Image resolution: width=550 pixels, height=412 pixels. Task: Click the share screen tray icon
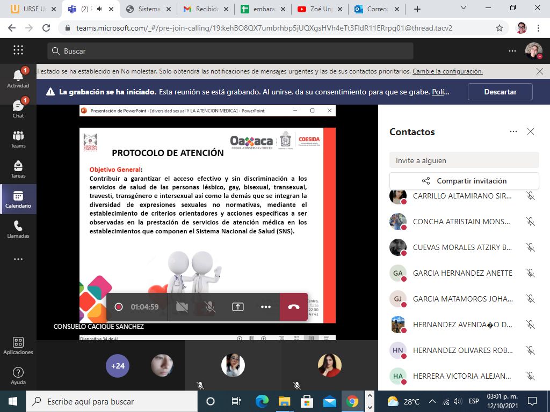pyautogui.click(x=238, y=307)
